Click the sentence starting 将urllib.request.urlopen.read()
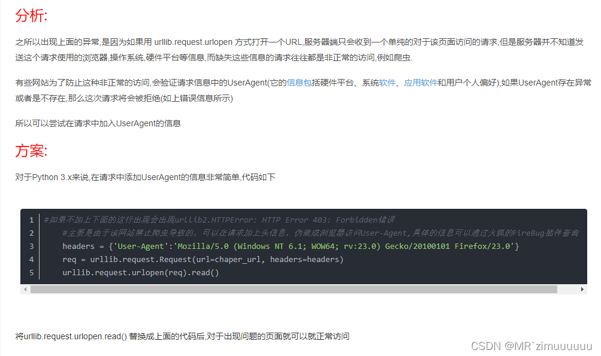Image resolution: width=601 pixels, height=356 pixels. (x=182, y=336)
